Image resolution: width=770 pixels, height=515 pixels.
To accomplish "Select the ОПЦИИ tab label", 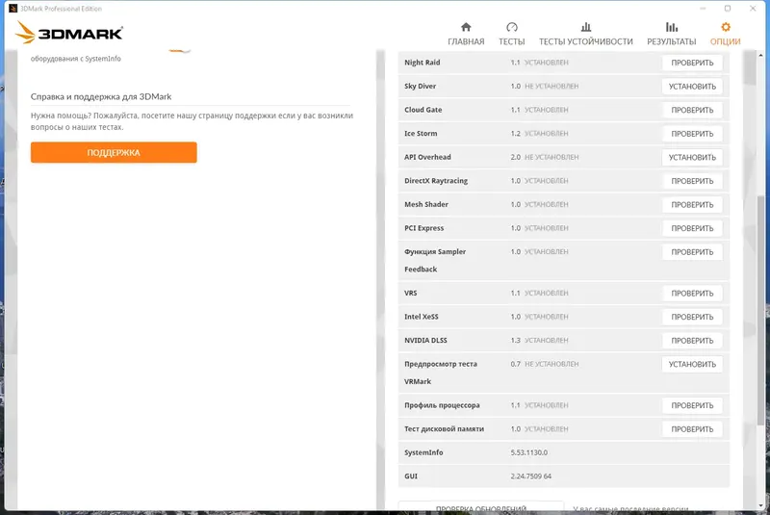I will 726,41.
